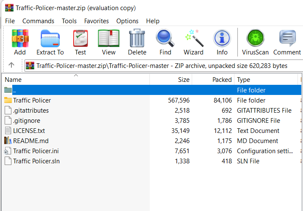Screen dimensions: 303x211
Task: Click the Extract To folder icon
Action: pos(50,38)
